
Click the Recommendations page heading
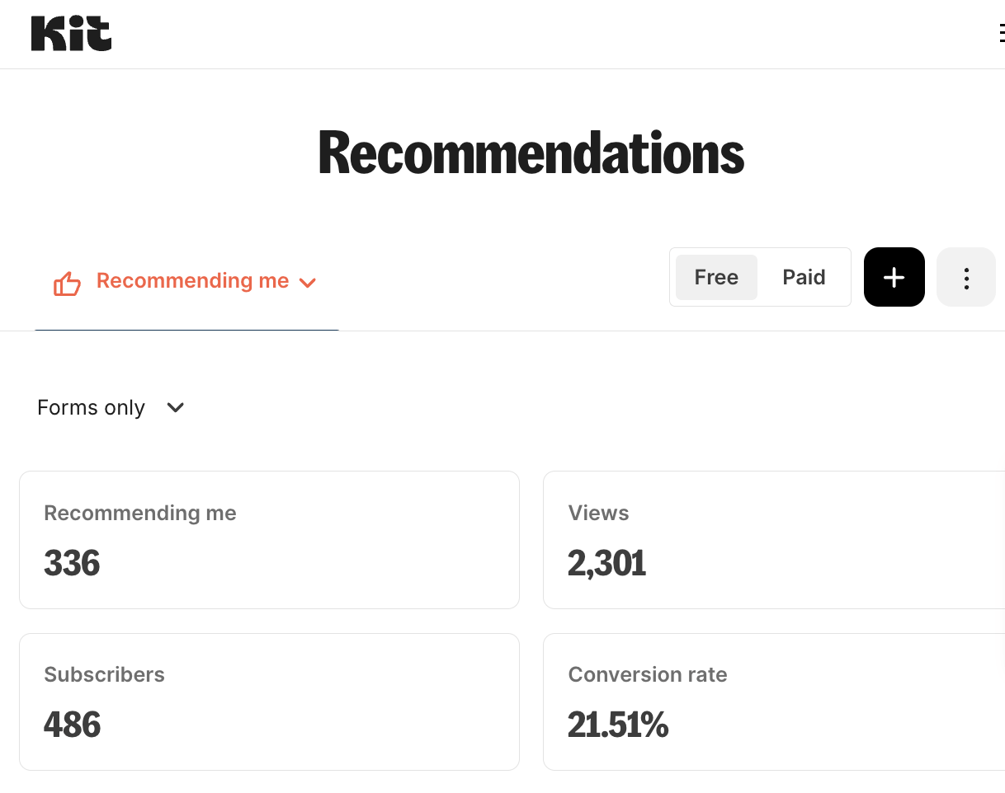(531, 153)
